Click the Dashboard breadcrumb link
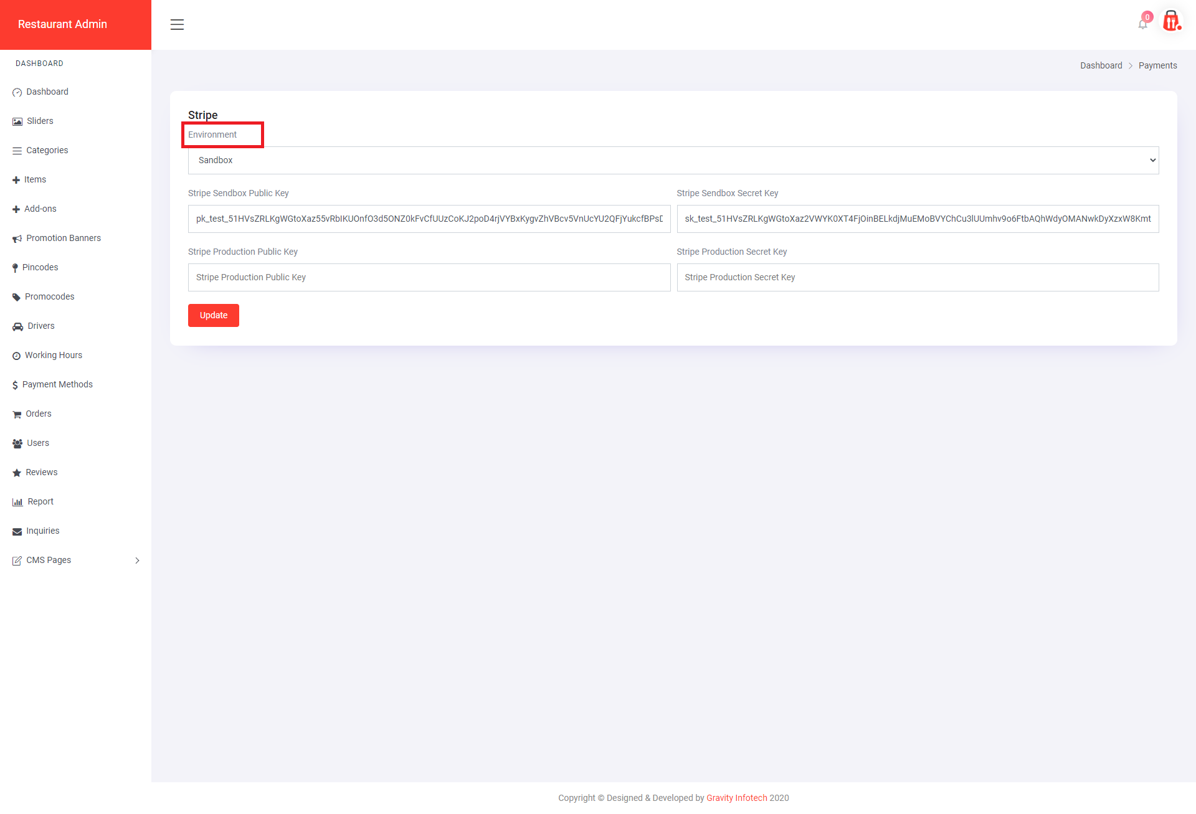 click(1101, 65)
